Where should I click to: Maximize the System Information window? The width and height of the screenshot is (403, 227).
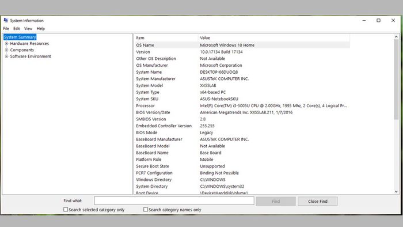pyautogui.click(x=379, y=20)
